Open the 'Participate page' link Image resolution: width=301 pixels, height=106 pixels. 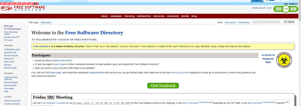pos(53,72)
